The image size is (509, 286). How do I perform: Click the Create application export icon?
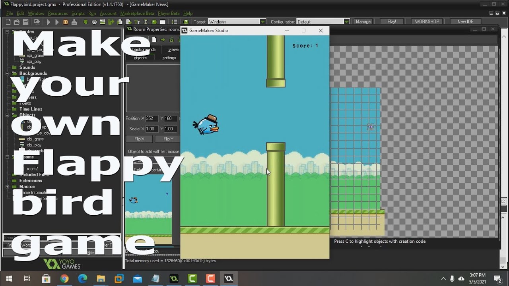pos(37,22)
